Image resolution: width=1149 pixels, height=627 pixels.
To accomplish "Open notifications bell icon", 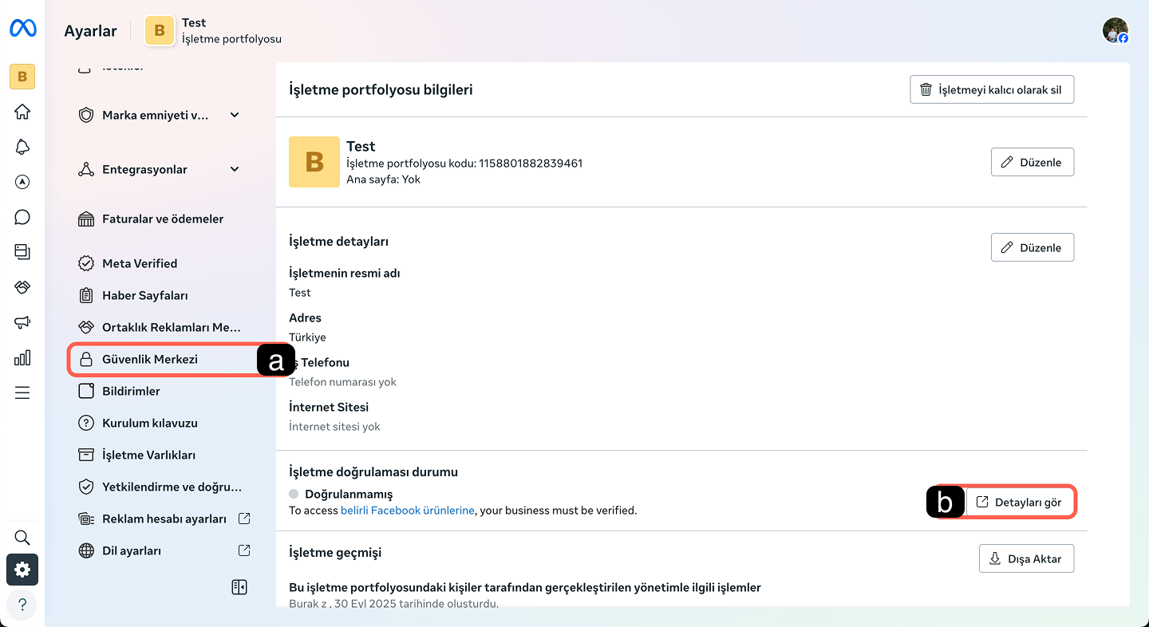I will (22, 147).
